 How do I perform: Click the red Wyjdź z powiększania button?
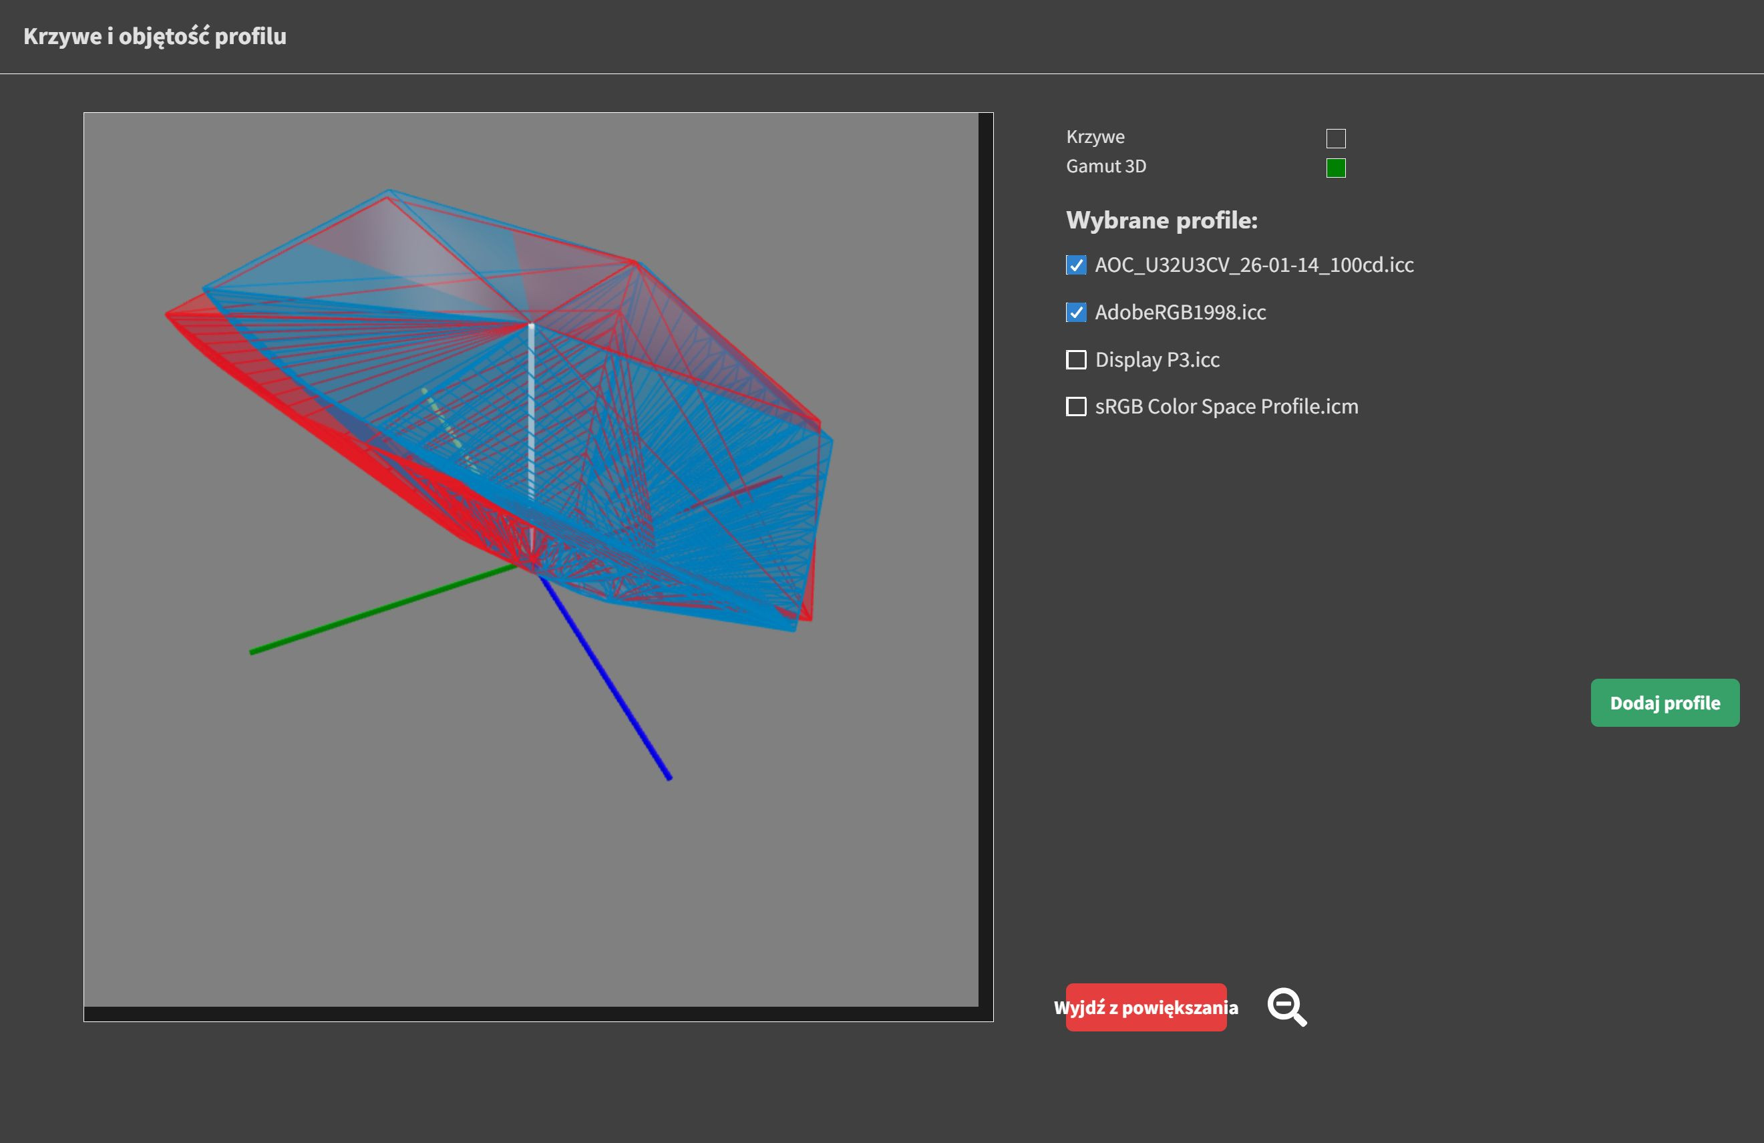(x=1146, y=1007)
